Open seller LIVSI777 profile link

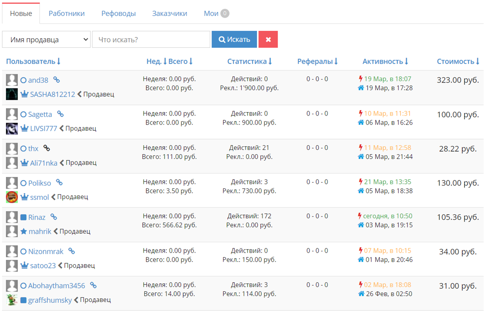[x=43, y=128]
